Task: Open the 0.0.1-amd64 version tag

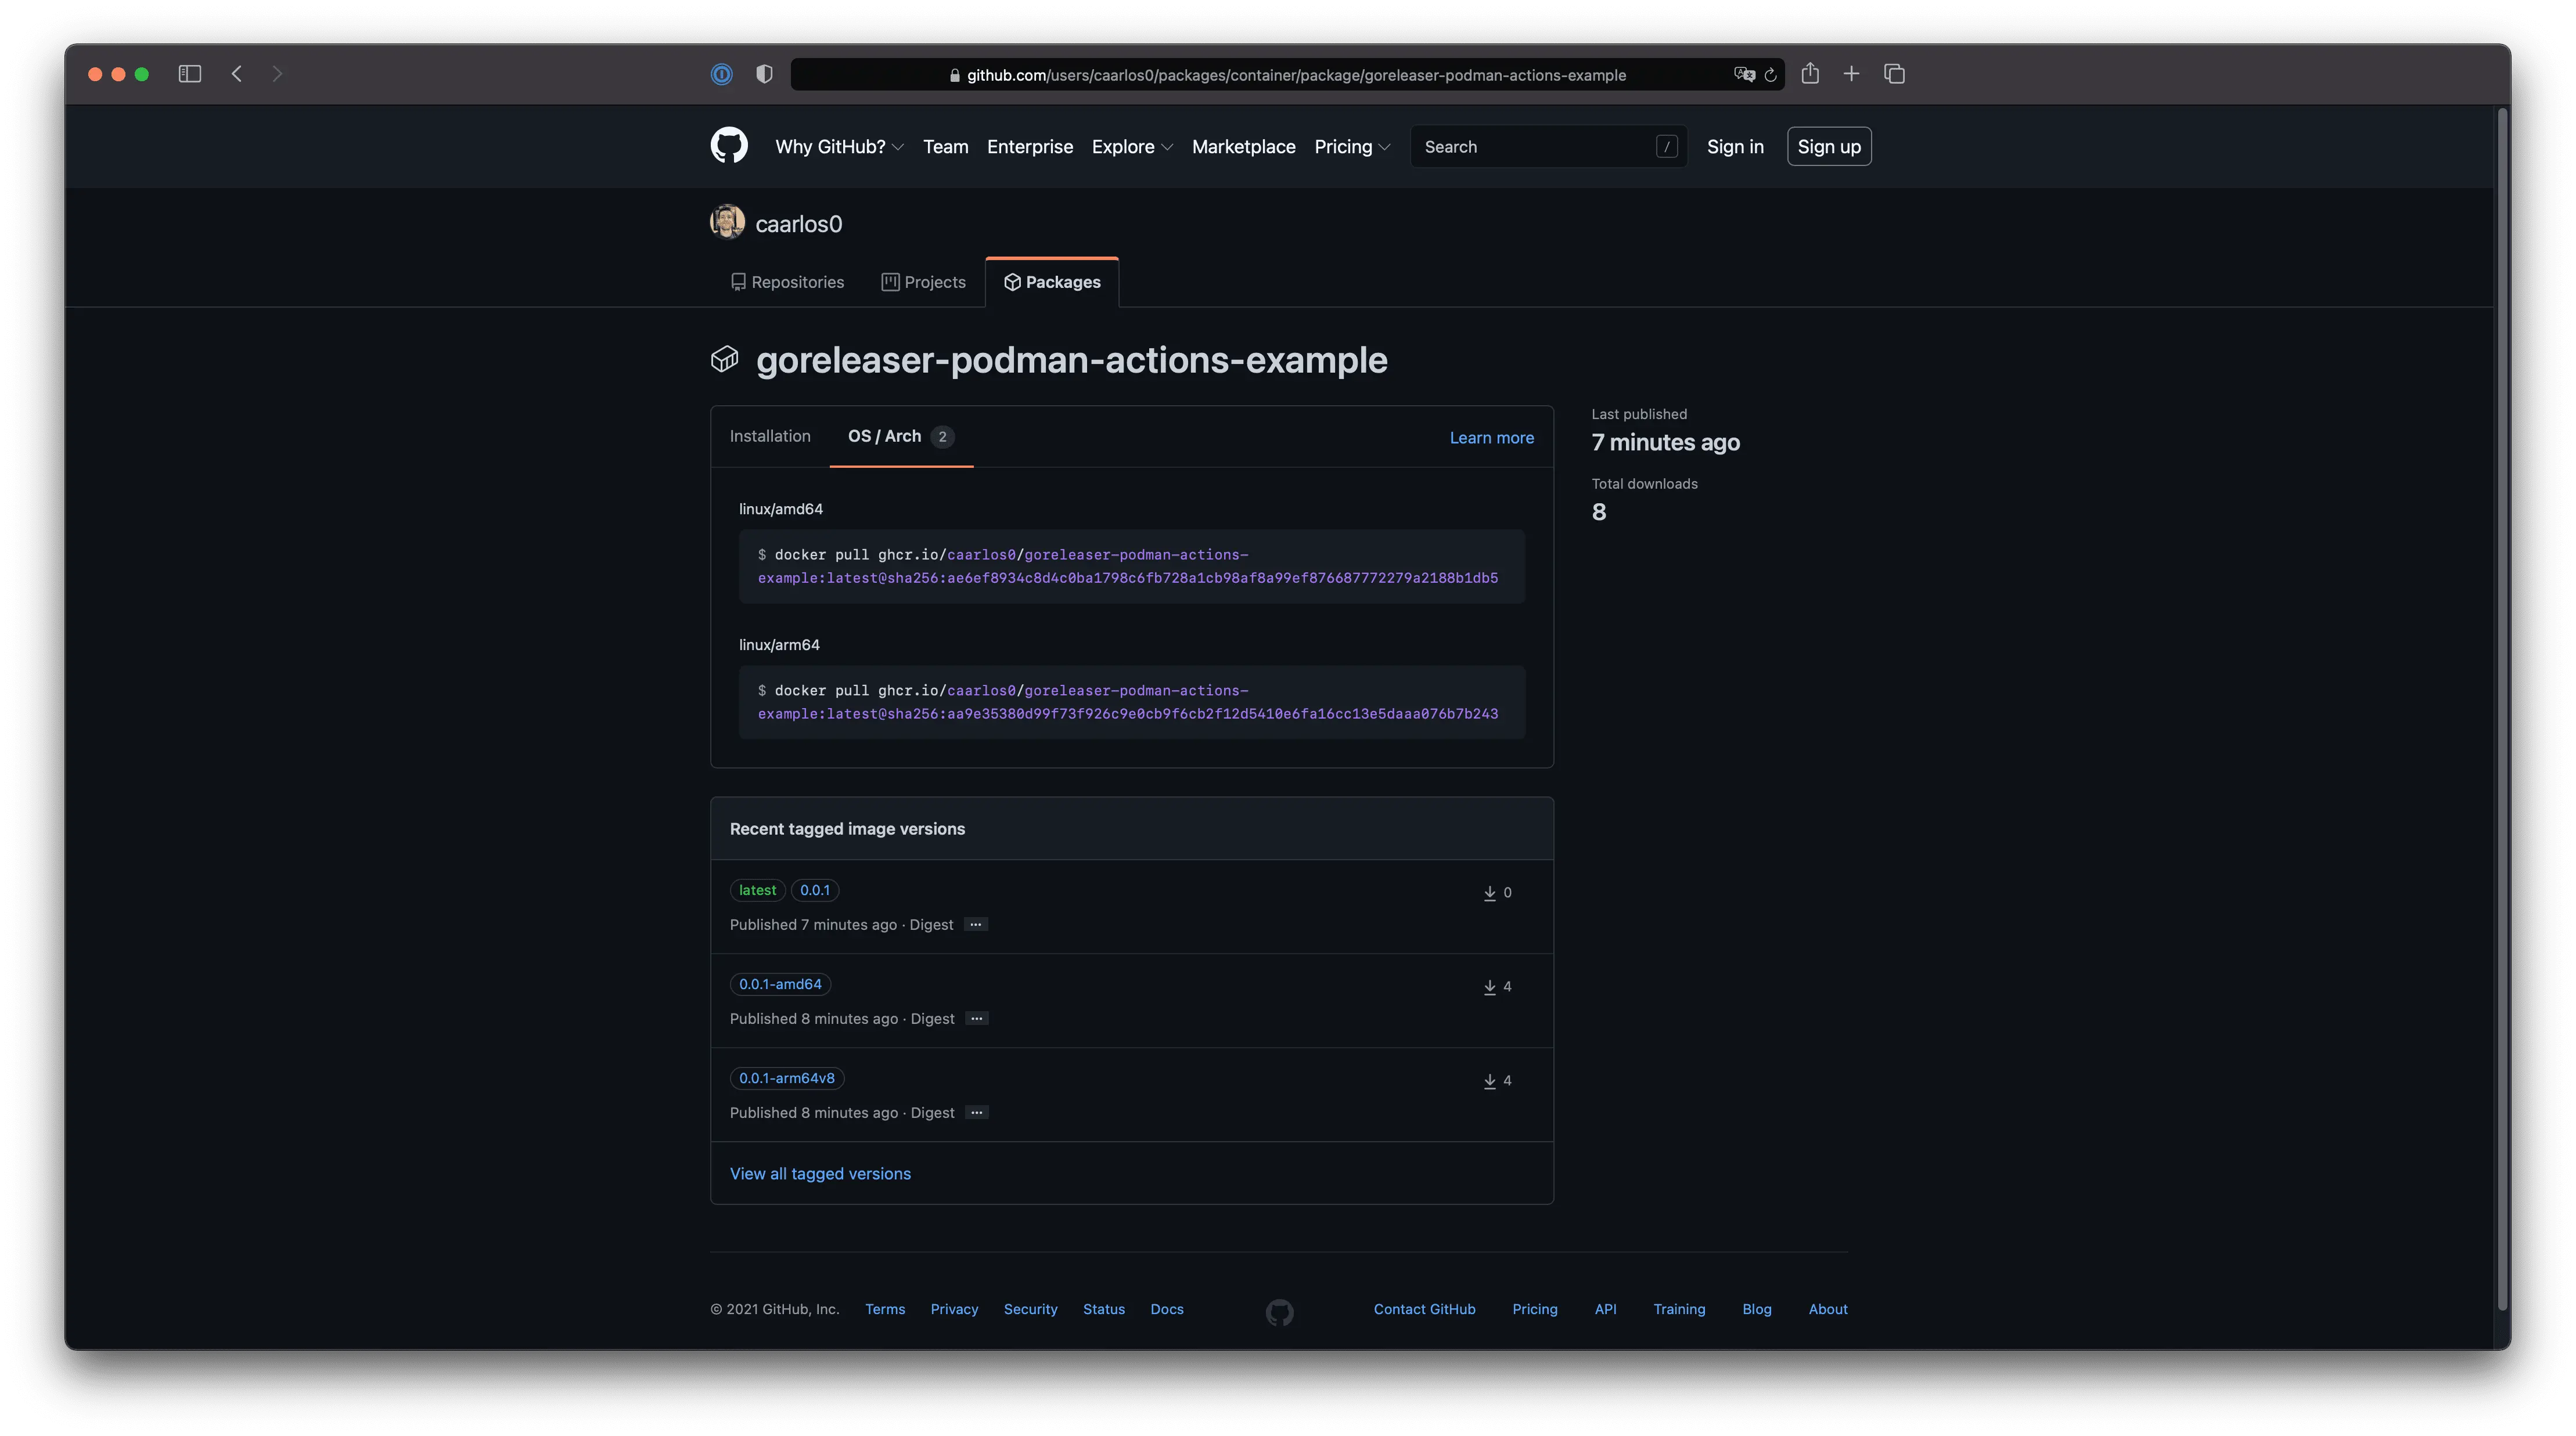Action: (780, 984)
